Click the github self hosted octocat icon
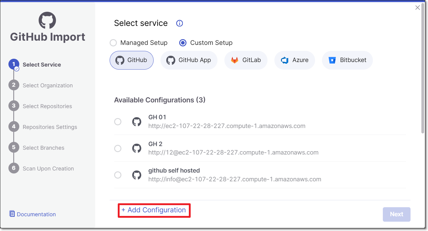428x231 pixels. pyautogui.click(x=137, y=175)
